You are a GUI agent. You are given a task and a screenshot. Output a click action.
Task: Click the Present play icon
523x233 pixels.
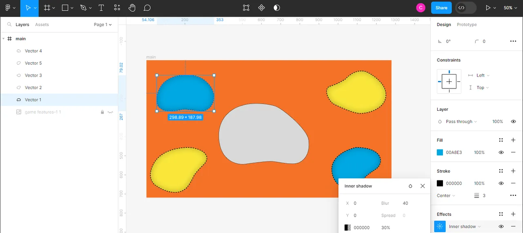click(x=487, y=8)
